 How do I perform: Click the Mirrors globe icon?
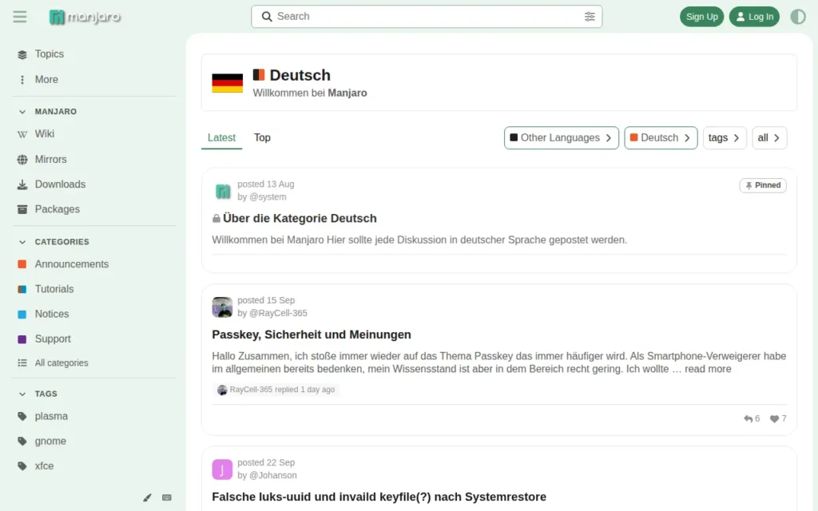pyautogui.click(x=22, y=160)
